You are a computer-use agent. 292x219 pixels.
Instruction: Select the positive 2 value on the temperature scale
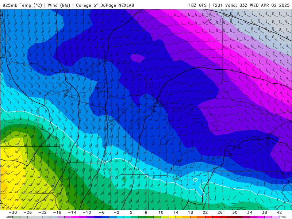click(x=131, y=212)
